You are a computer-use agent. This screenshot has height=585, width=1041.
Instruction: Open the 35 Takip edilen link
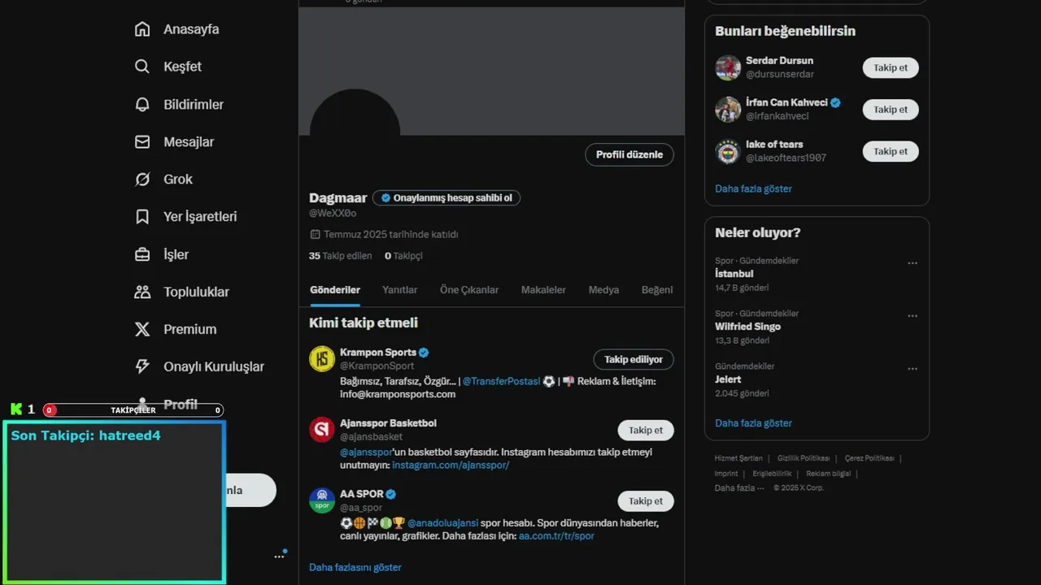coord(341,256)
